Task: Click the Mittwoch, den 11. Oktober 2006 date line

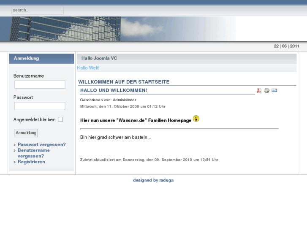Action: tap(123, 106)
